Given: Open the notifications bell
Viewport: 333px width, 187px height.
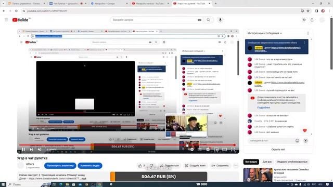Looking at the screenshot, I should pyautogui.click(x=312, y=20).
